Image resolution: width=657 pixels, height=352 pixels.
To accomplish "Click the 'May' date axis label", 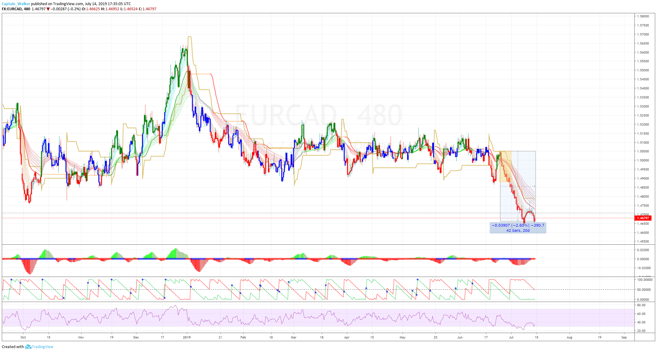I will coord(403,338).
